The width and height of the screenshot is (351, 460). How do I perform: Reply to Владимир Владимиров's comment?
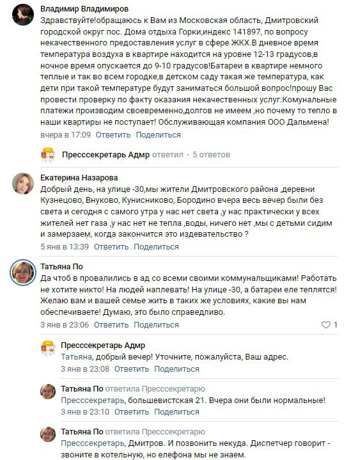[x=113, y=135]
